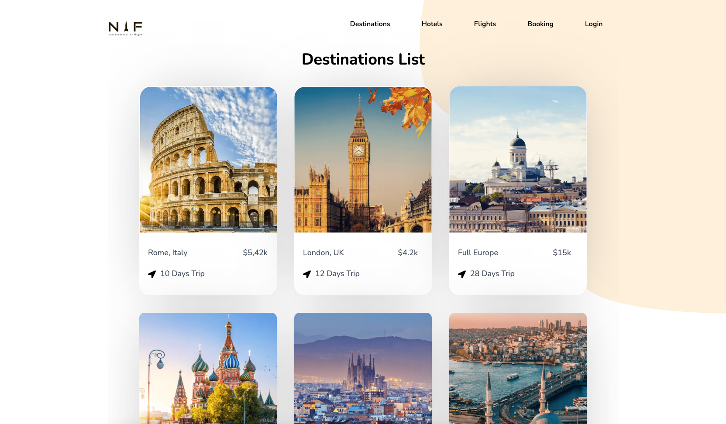Viewport: 726px width, 424px height.
Task: Open the Destinations nav item
Action: (x=370, y=24)
